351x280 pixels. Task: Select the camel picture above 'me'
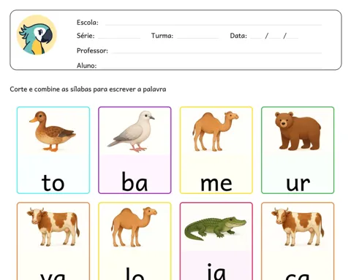click(x=216, y=131)
